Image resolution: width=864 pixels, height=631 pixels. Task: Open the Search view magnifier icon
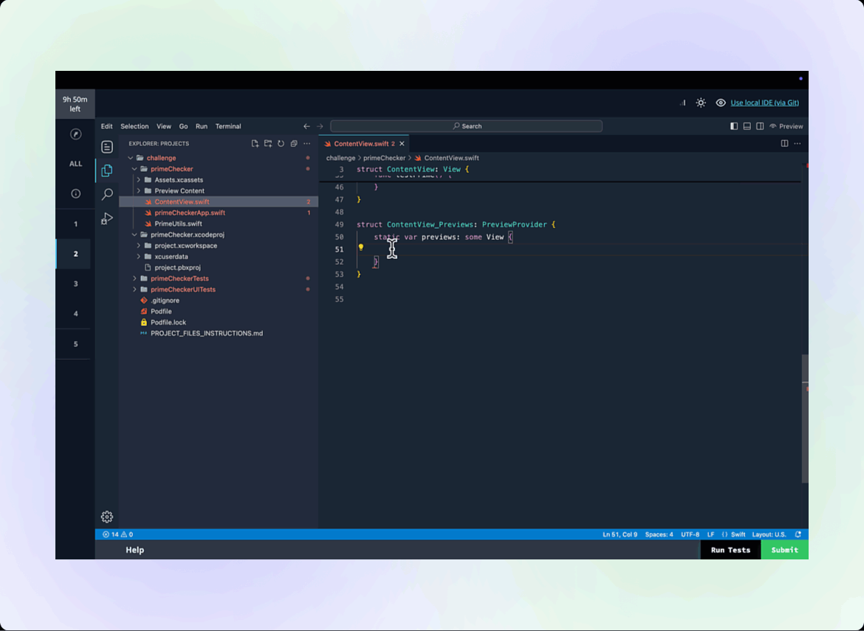pyautogui.click(x=107, y=194)
